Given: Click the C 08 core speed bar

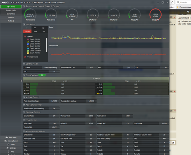Looking at the screenshot, I should tap(136, 94).
